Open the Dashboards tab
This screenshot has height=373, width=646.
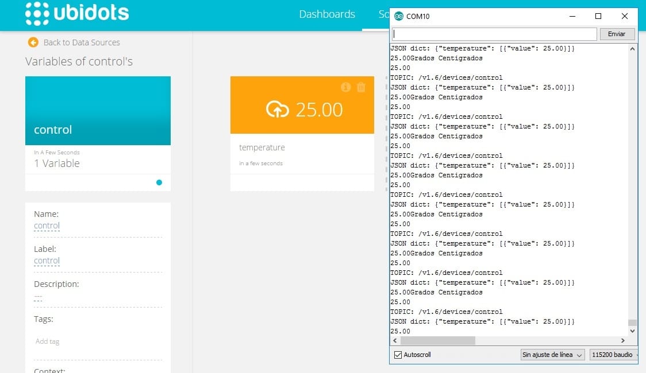point(327,14)
